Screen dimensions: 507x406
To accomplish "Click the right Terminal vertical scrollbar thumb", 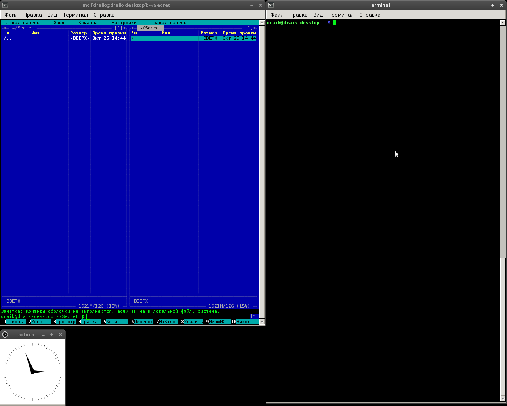I will coord(503,325).
